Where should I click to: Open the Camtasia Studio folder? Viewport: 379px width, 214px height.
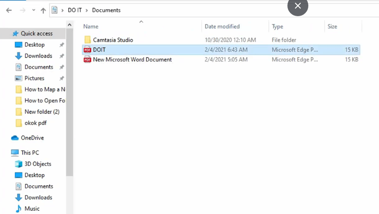point(113,40)
